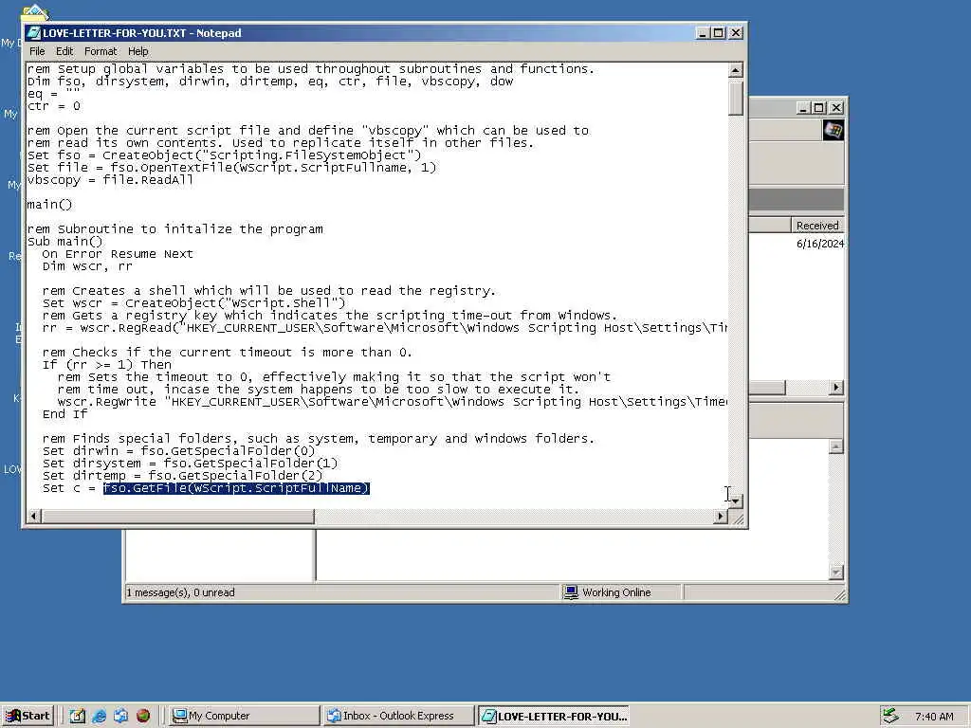Launch Outlook Express from the quick launch icon
The height and width of the screenshot is (728, 971).
[x=120, y=716]
